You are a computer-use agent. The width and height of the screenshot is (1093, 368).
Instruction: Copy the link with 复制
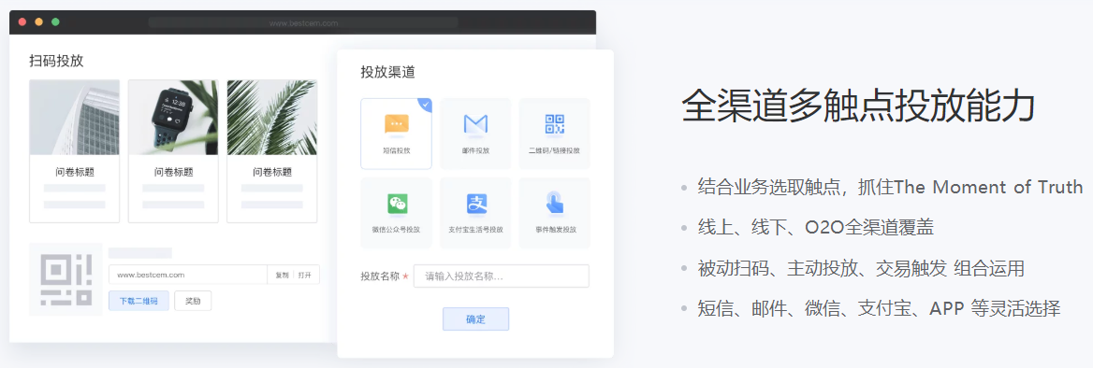(282, 275)
